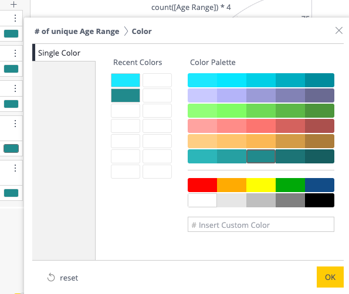Pick the second-lightest teal swatch in teal row
The image size is (349, 294).
(x=232, y=156)
